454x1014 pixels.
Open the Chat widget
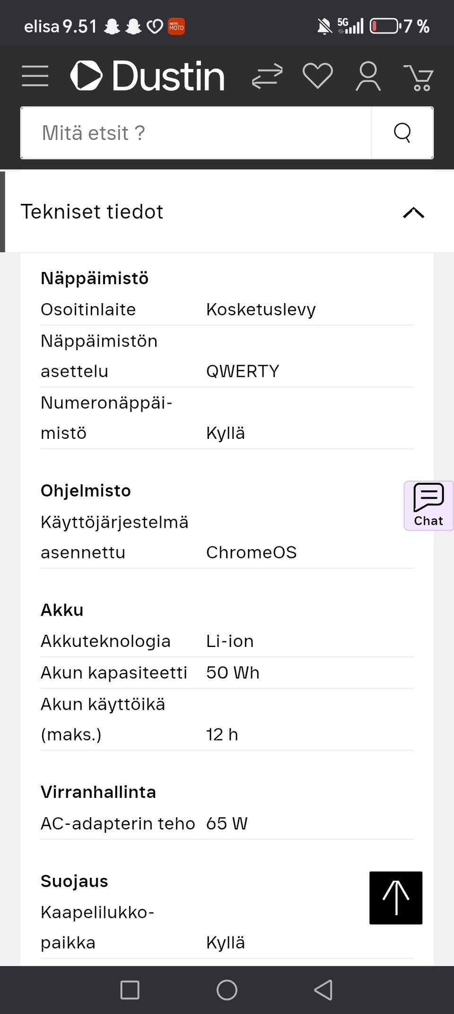pyautogui.click(x=428, y=505)
